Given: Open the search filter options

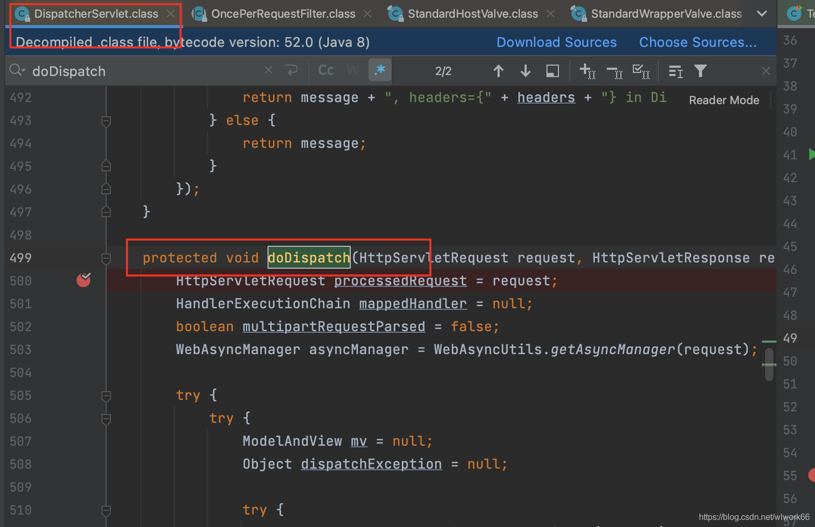Looking at the screenshot, I should click(x=701, y=70).
